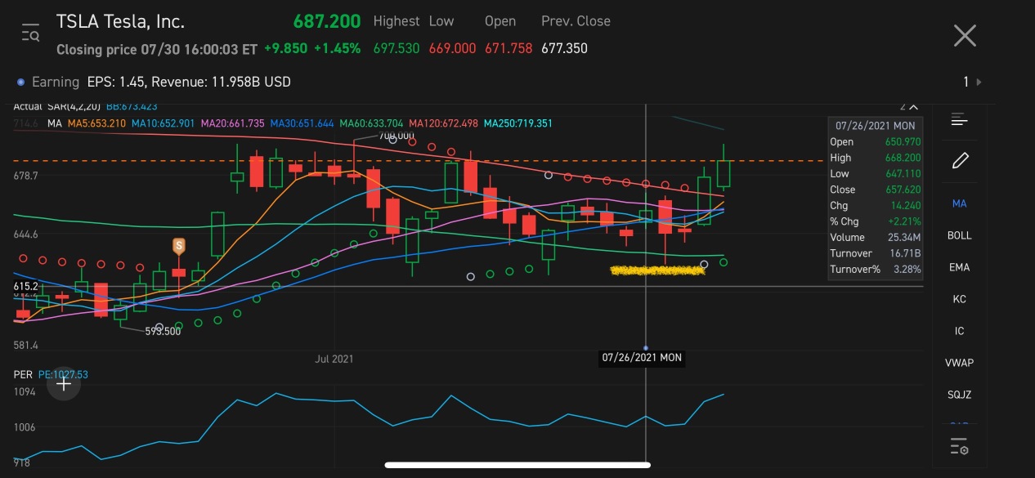Tap the MA10:652.901 legend value
The width and height of the screenshot is (1035, 478).
click(164, 123)
